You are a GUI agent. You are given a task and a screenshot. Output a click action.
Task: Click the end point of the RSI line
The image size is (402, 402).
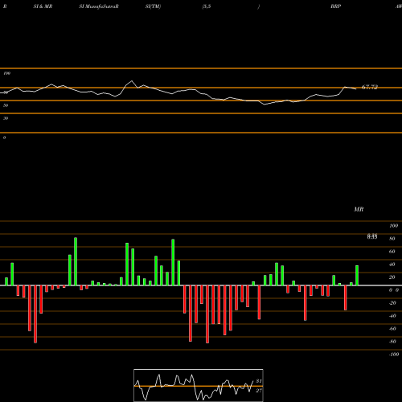[x=356, y=89]
